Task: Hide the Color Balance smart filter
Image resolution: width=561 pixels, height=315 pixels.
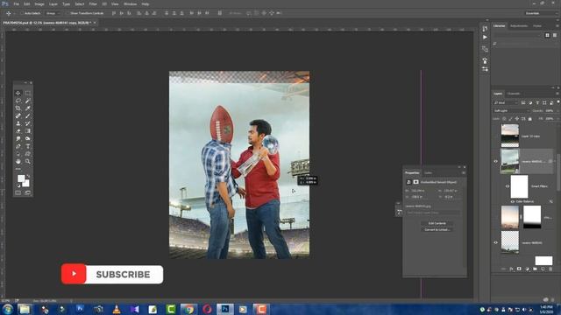Action: [x=512, y=201]
